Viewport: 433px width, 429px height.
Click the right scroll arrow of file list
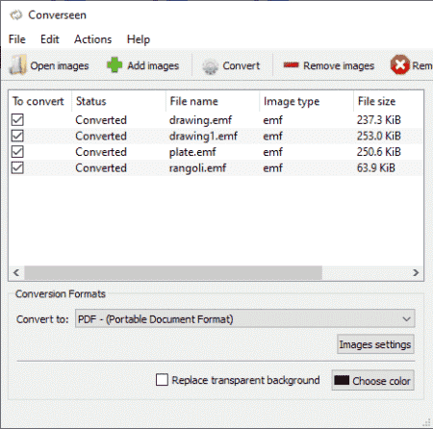coord(416,273)
